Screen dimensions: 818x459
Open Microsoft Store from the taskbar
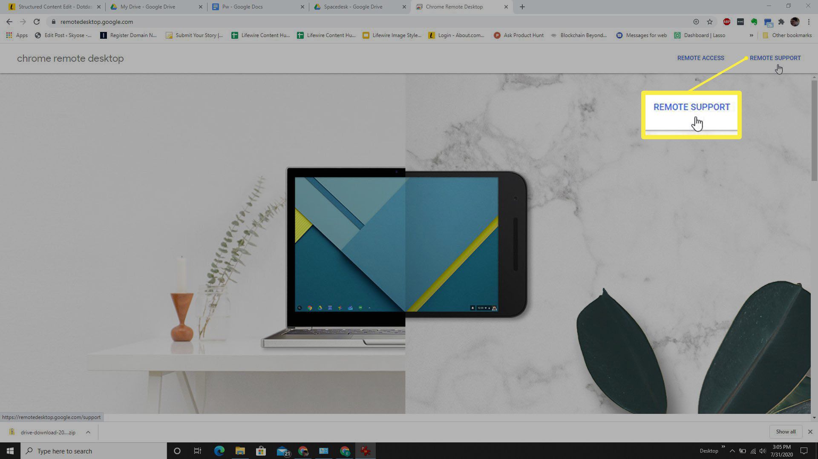click(261, 451)
